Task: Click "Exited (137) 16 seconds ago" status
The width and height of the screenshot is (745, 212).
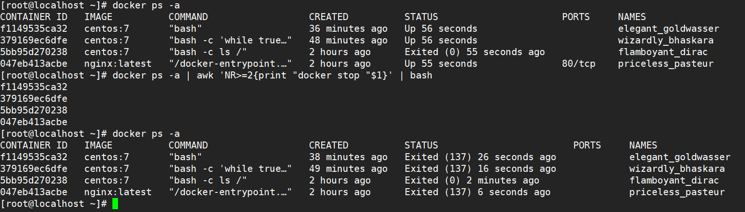Action: coord(480,169)
